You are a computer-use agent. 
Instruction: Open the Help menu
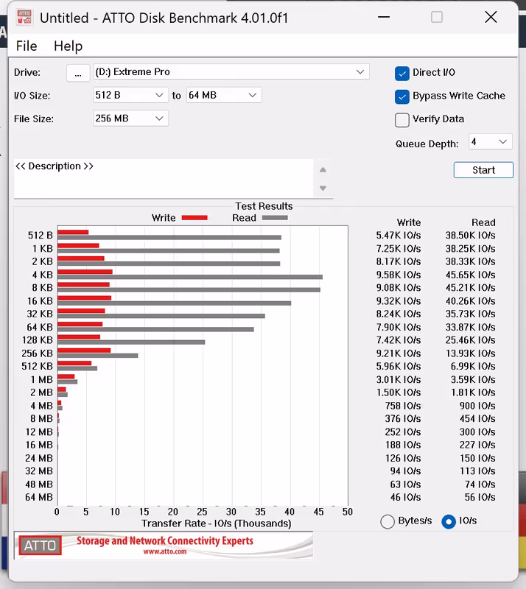(x=68, y=46)
